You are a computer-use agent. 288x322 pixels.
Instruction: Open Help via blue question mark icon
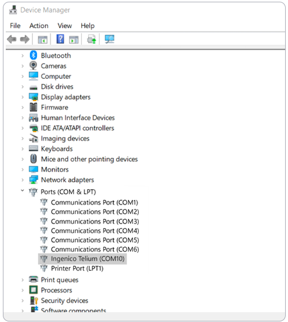click(x=60, y=39)
